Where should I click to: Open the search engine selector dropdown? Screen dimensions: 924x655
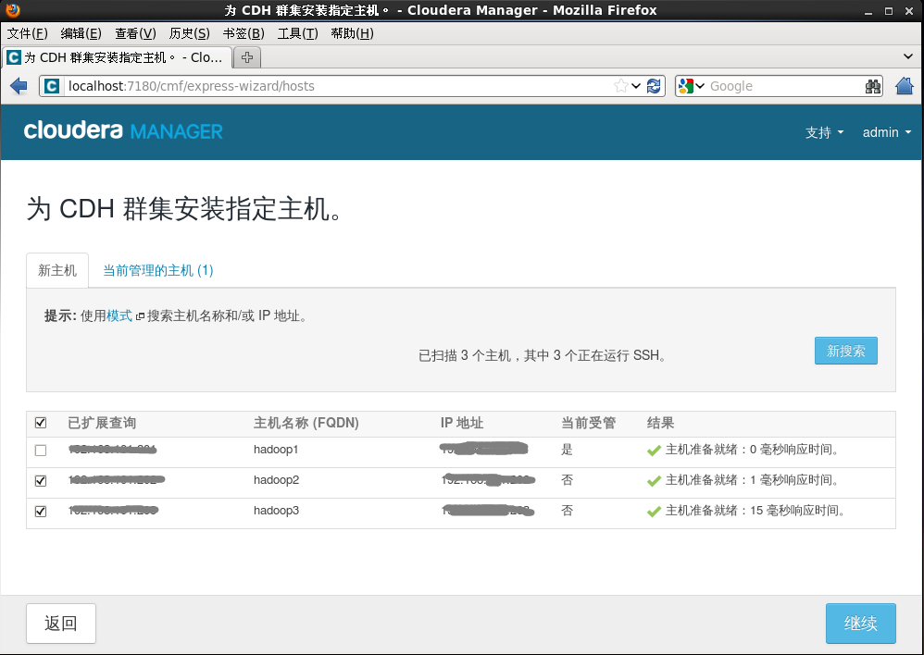coord(700,86)
